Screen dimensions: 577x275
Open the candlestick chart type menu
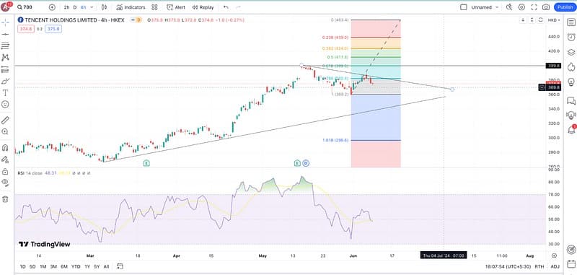[104, 7]
